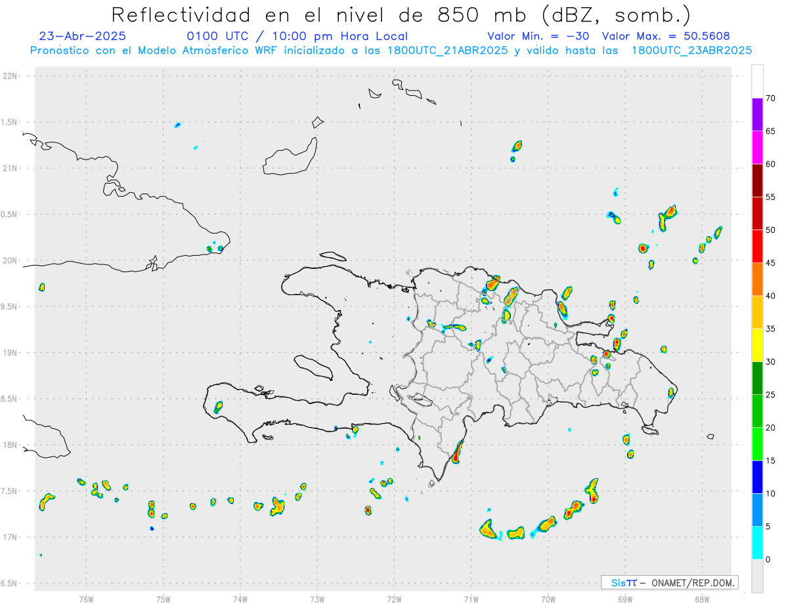Select the cyan colorbar band between 0 and 5

(x=757, y=542)
